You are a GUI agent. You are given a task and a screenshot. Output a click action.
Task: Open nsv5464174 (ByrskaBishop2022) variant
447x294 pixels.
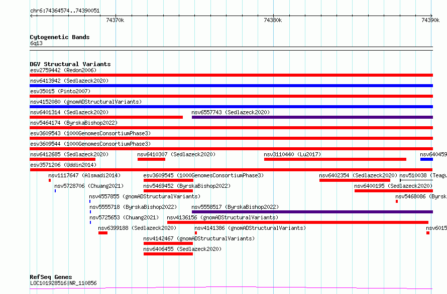click(x=74, y=123)
